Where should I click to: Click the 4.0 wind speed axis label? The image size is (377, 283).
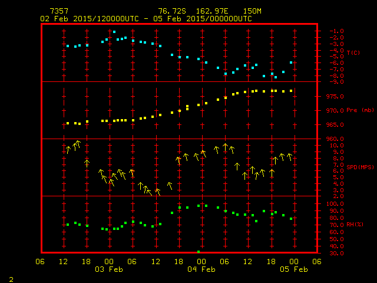click(338, 184)
